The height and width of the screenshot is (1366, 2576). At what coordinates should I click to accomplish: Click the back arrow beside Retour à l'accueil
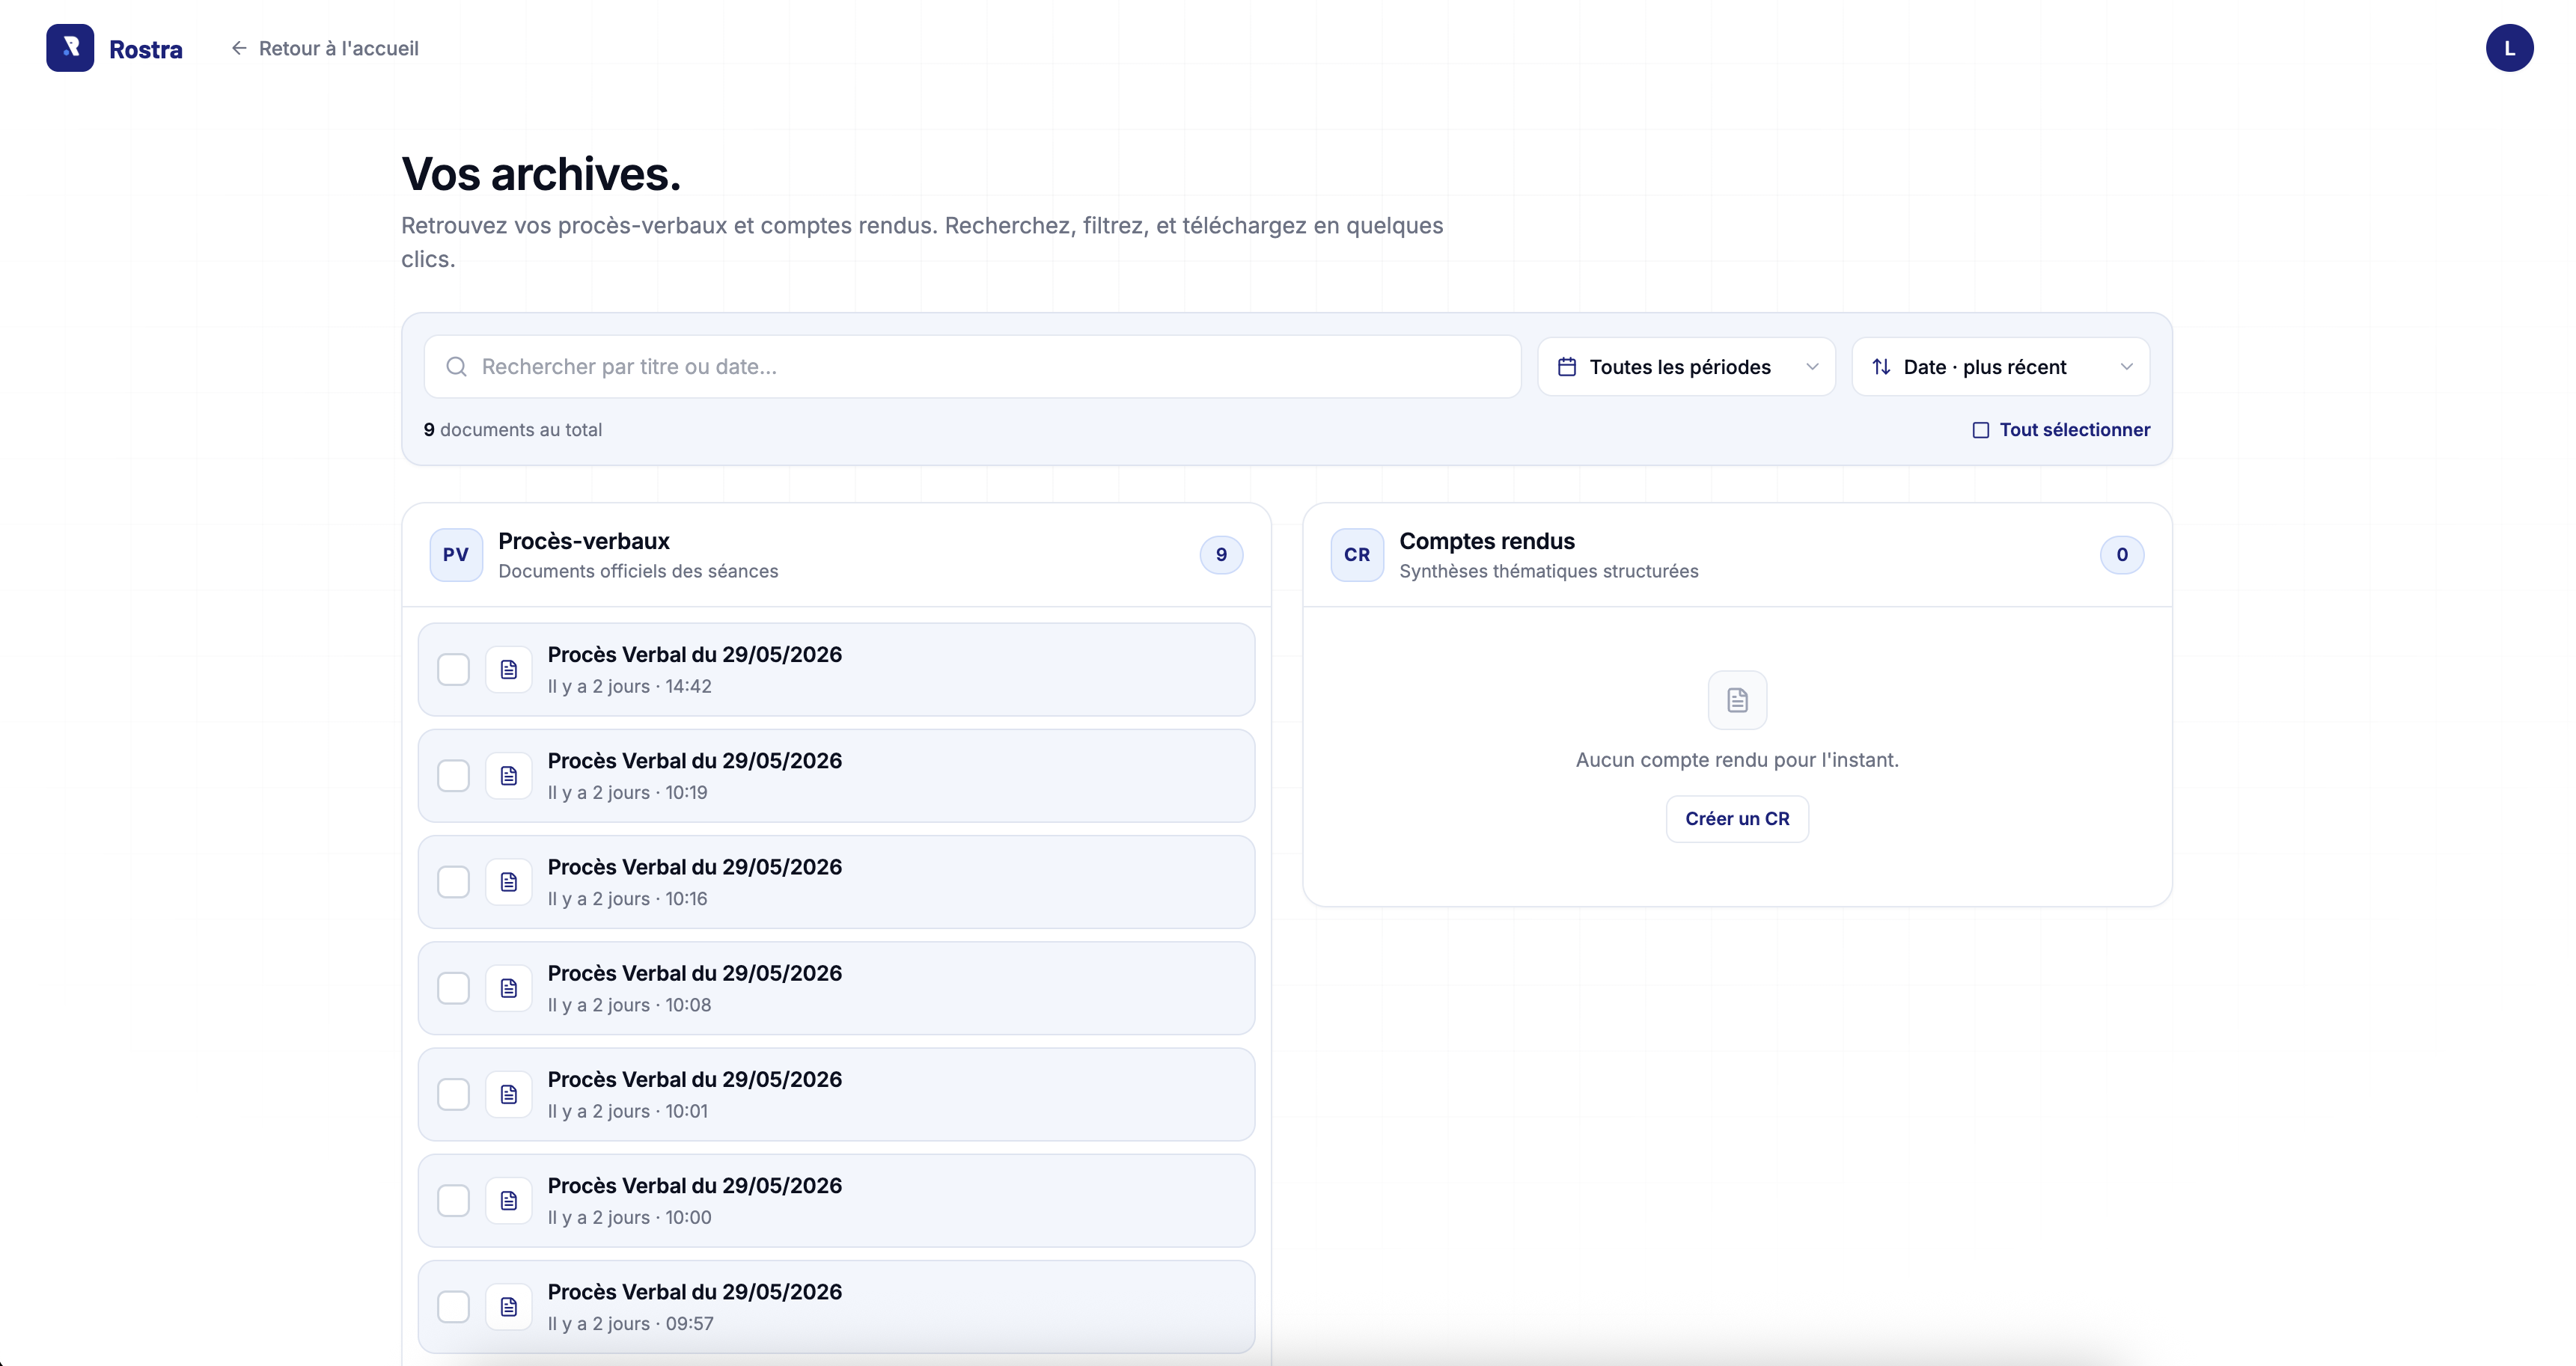239,48
